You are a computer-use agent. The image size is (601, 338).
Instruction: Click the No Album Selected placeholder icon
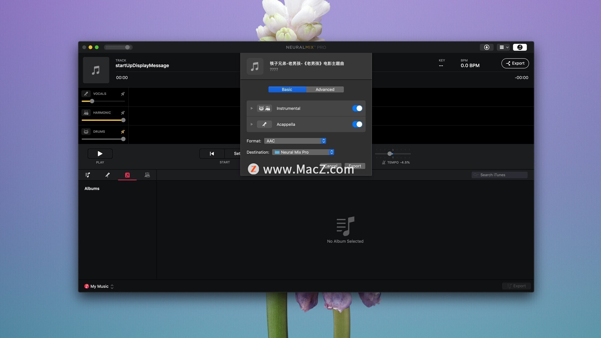(345, 226)
